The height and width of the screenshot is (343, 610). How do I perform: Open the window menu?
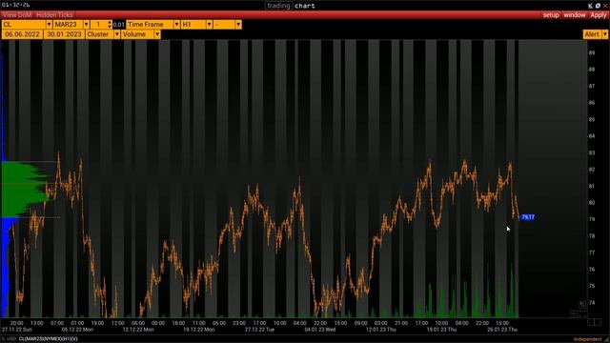[x=574, y=15]
